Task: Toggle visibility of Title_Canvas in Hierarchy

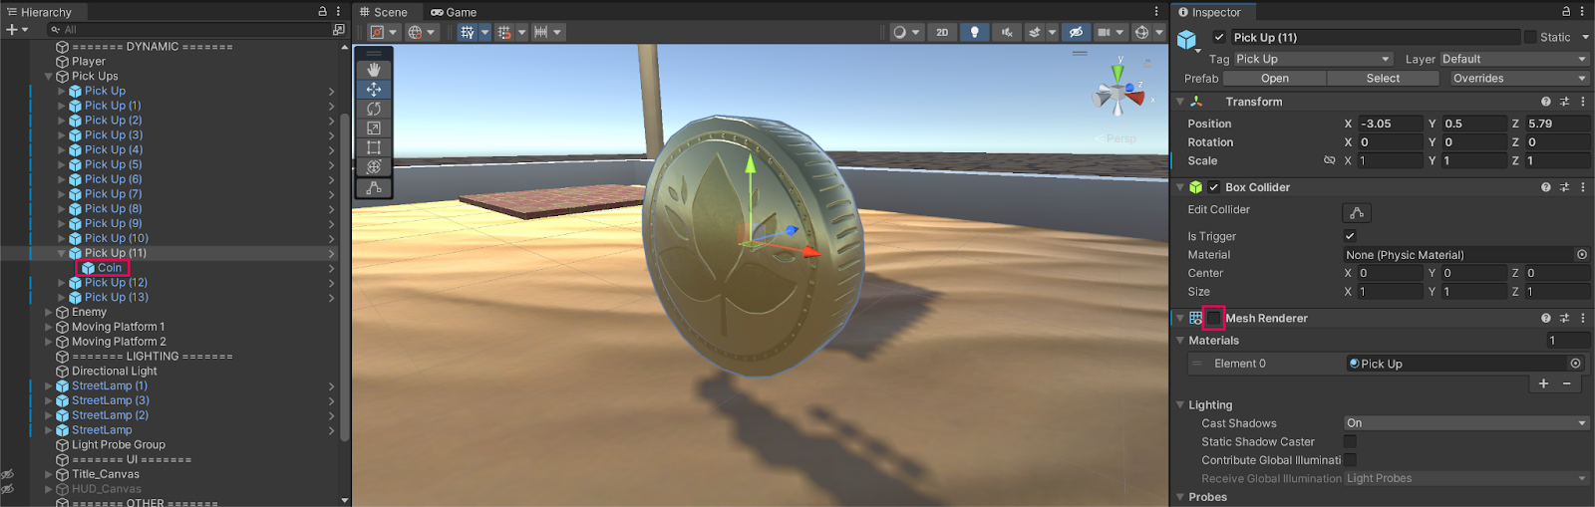Action: pos(7,474)
